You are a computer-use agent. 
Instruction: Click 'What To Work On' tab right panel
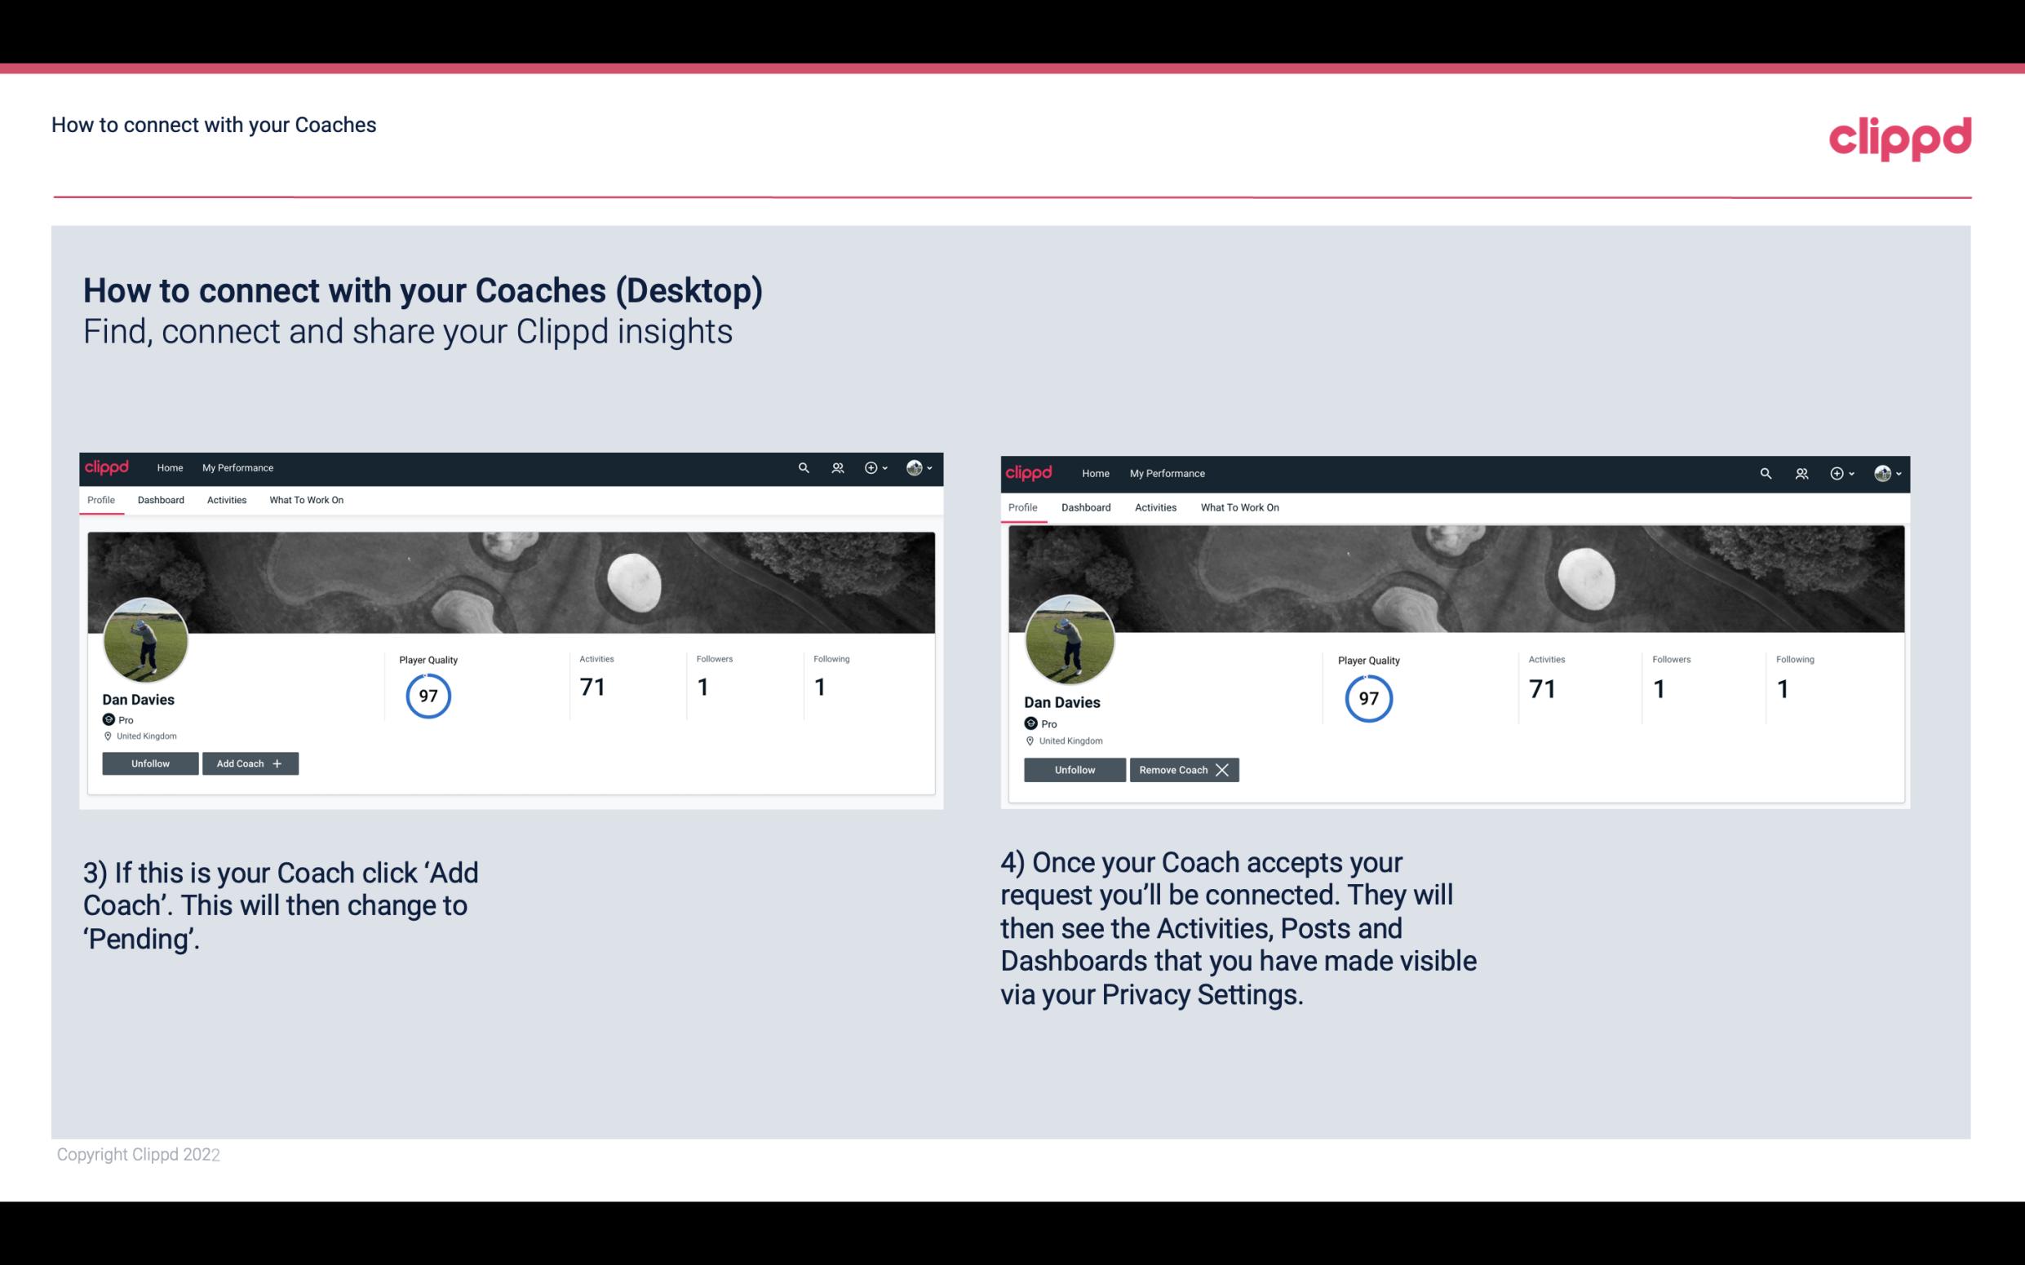point(1238,507)
